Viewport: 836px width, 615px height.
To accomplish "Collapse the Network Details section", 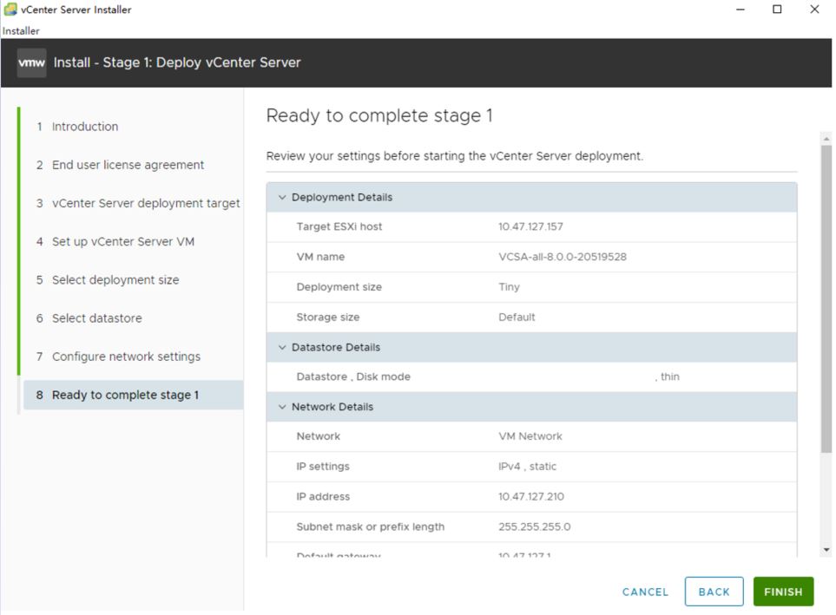I will (x=282, y=407).
